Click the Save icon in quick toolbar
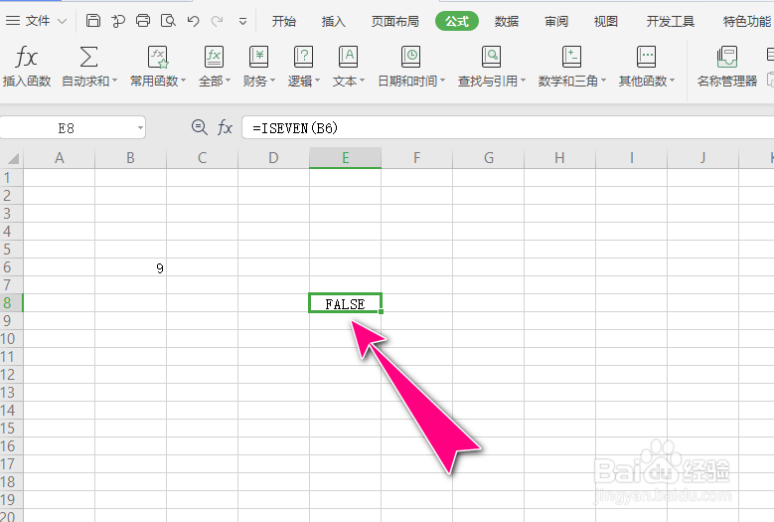This screenshot has height=522, width=774. pyautogui.click(x=92, y=21)
